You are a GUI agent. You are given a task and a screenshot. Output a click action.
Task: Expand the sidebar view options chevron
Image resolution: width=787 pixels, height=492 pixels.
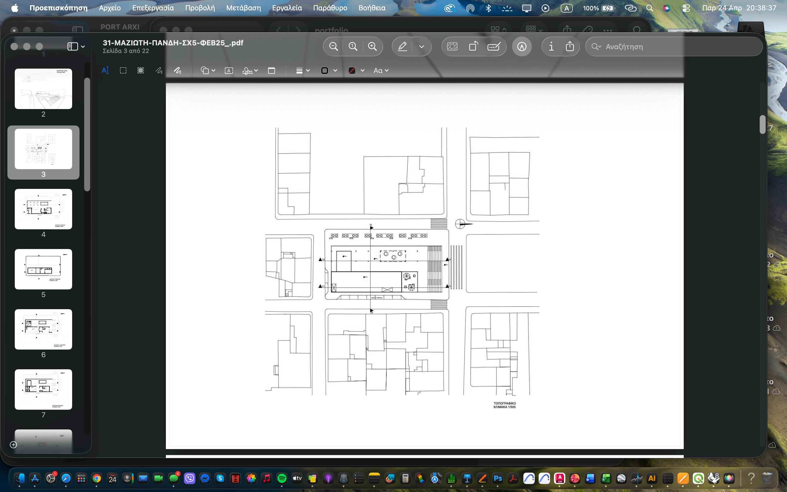pyautogui.click(x=83, y=46)
